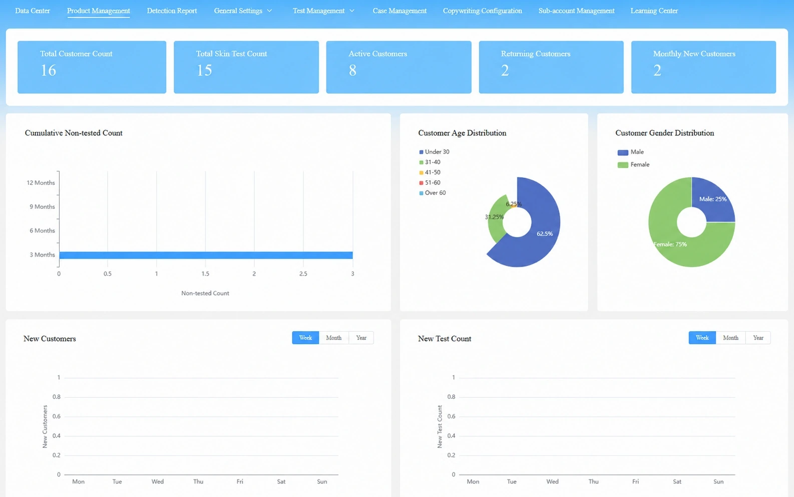This screenshot has height=497, width=794.
Task: Open Copywriting Configuration
Action: (x=482, y=11)
